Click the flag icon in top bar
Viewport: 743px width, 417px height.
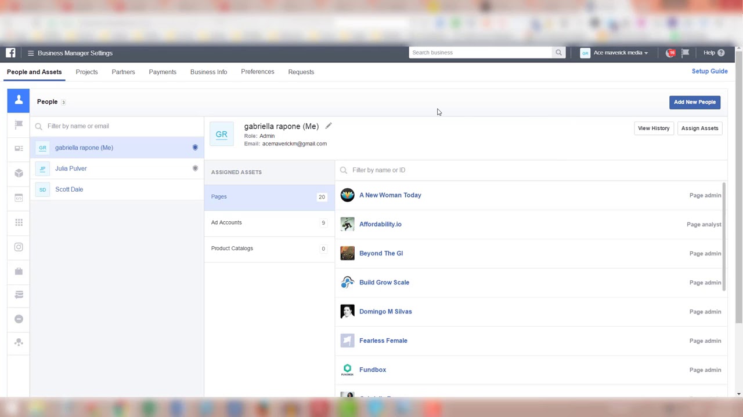[686, 53]
